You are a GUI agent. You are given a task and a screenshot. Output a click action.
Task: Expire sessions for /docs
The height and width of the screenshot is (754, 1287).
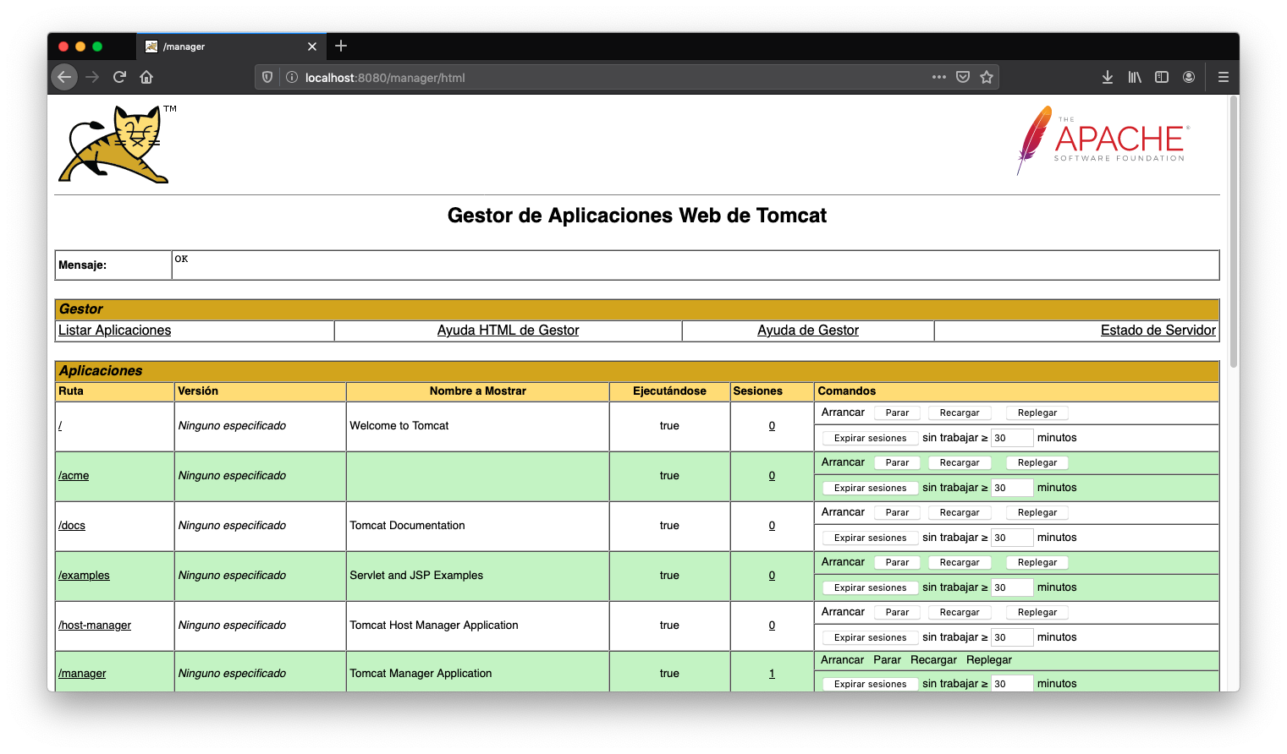pyautogui.click(x=870, y=538)
